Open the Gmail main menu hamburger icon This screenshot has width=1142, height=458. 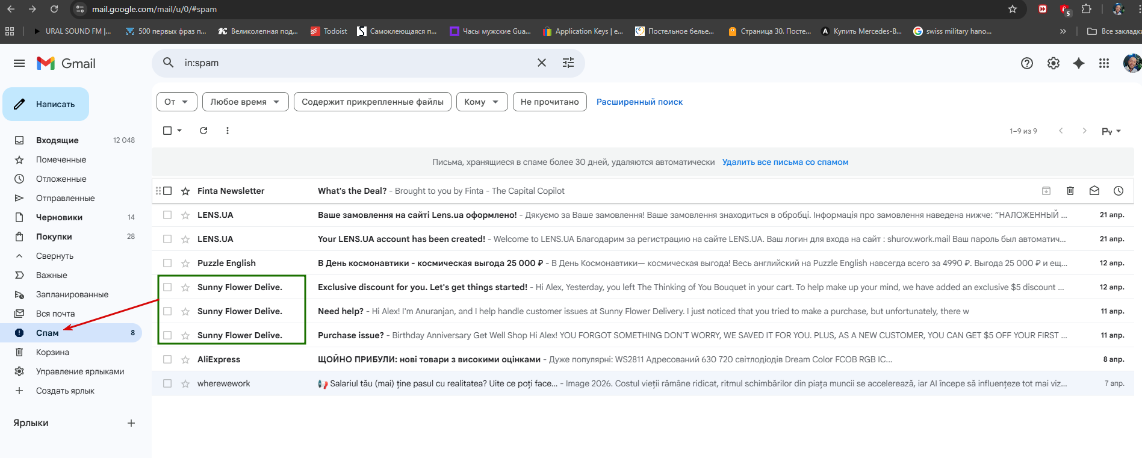point(19,63)
